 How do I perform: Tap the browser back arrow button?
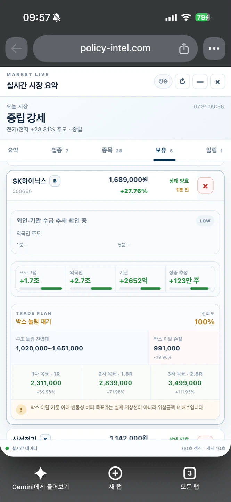[17, 49]
